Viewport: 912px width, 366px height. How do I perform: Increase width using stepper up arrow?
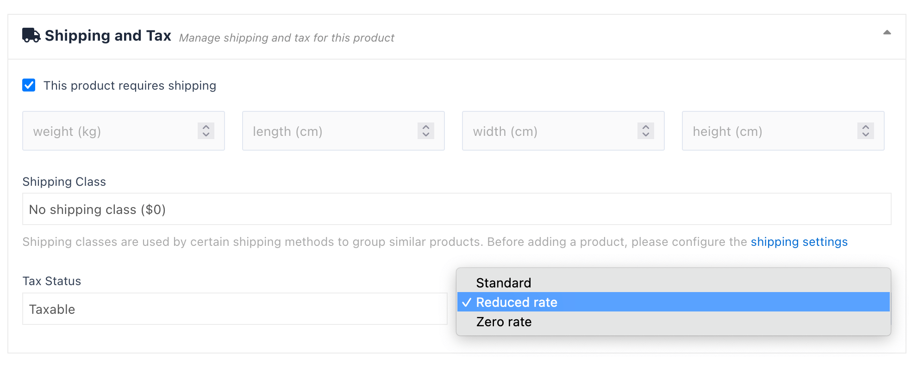[646, 127]
